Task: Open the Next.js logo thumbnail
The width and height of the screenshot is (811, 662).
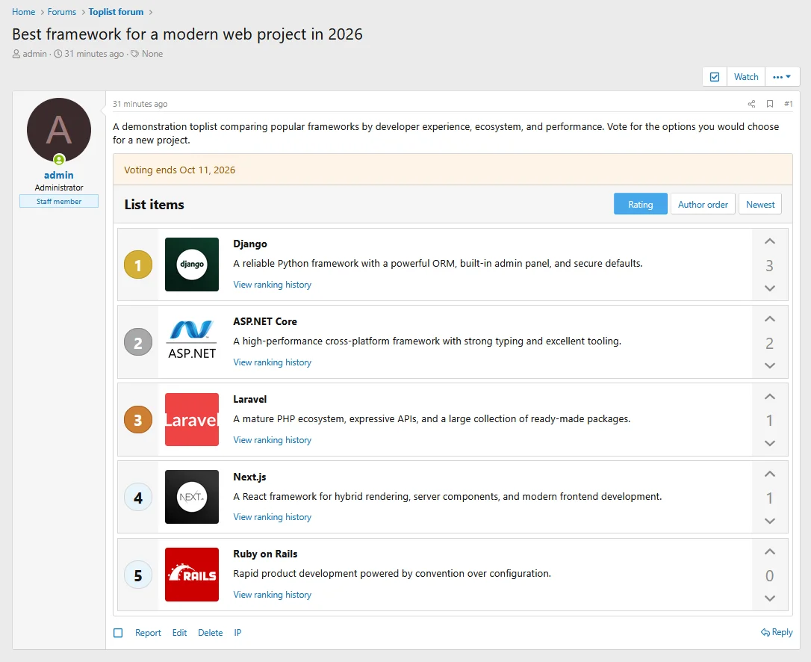Action: click(192, 497)
